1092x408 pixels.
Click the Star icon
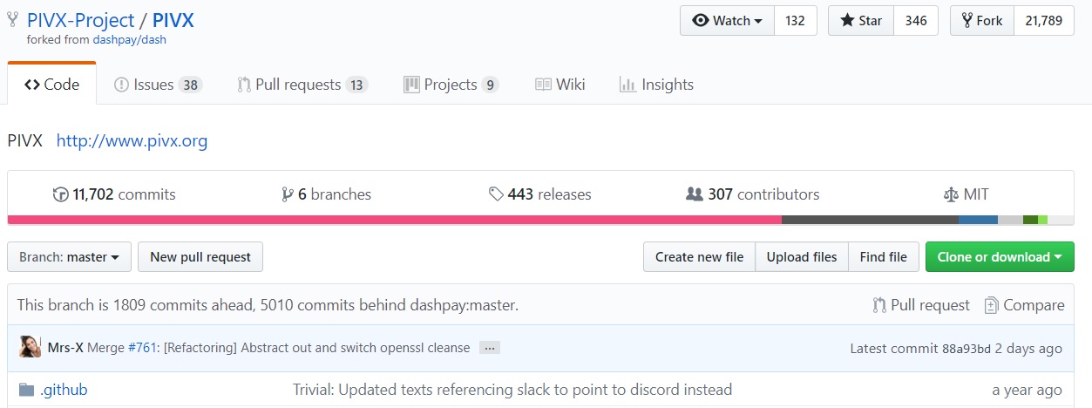[x=847, y=21]
